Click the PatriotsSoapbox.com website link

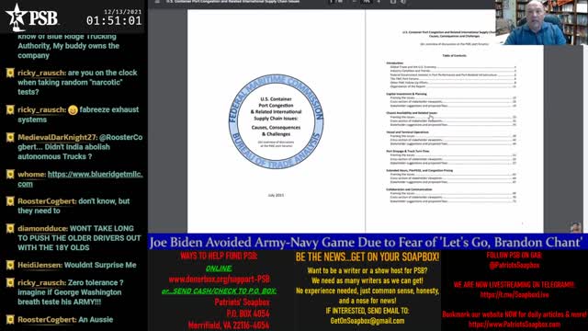coord(514,325)
